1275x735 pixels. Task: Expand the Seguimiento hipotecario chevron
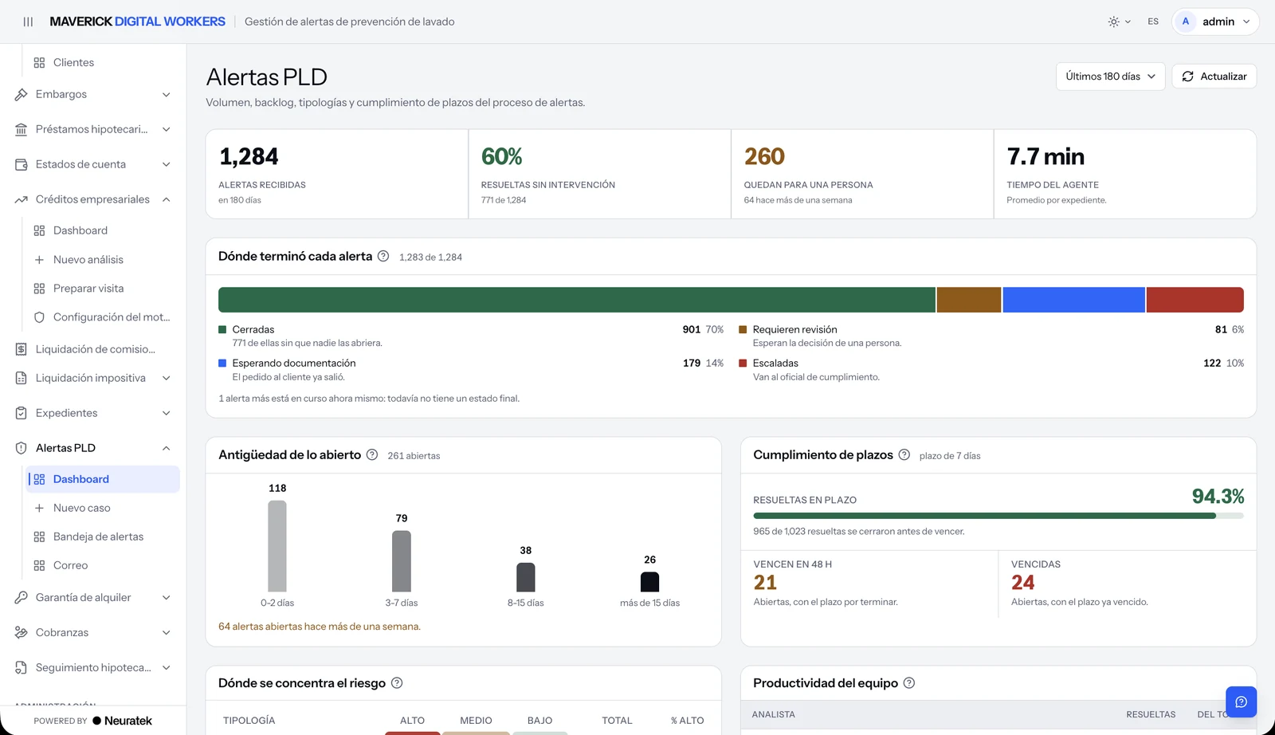[x=167, y=667]
